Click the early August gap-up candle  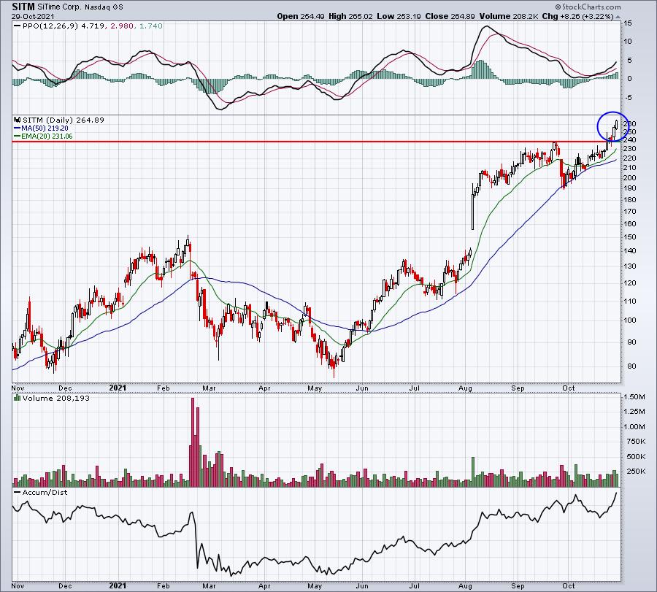coord(472,208)
